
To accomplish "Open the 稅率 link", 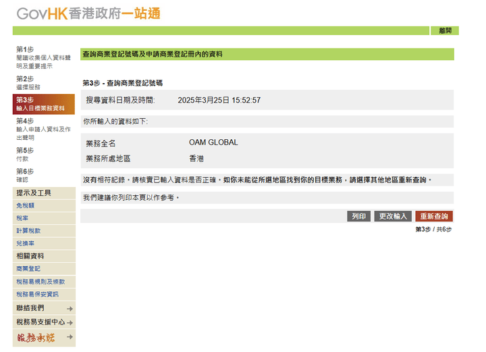I will [x=22, y=218].
